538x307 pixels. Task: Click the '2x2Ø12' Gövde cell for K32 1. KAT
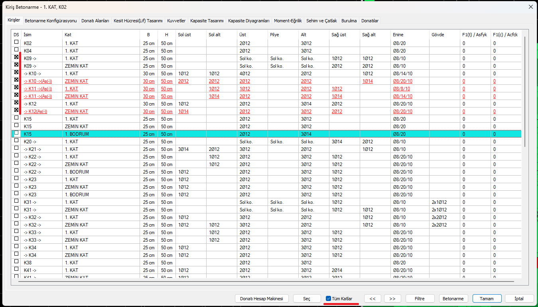pyautogui.click(x=439, y=217)
